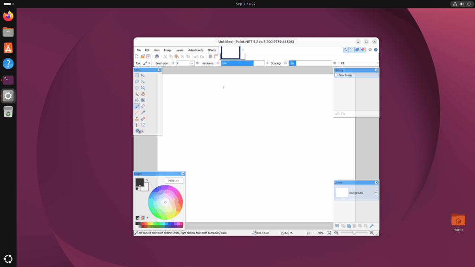Viewport: 475px width, 267px height.
Task: Open the Help question mark icon
Action: [x=376, y=50]
